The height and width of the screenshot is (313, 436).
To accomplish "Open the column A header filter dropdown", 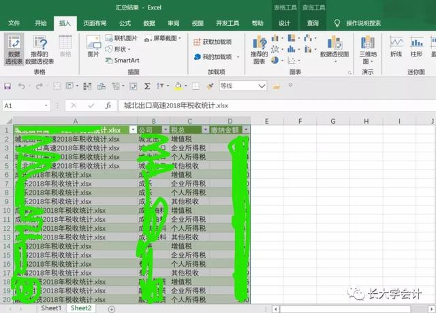I will (133, 130).
